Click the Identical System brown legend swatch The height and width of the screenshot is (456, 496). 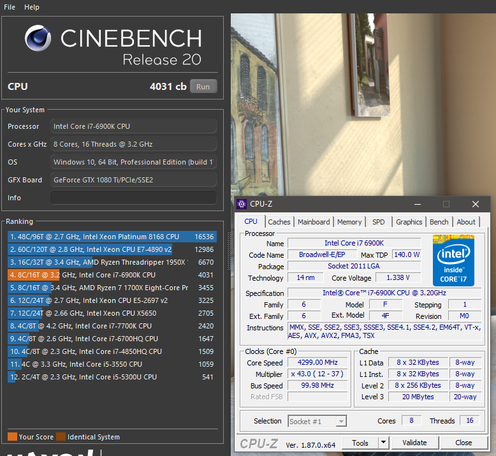click(61, 437)
